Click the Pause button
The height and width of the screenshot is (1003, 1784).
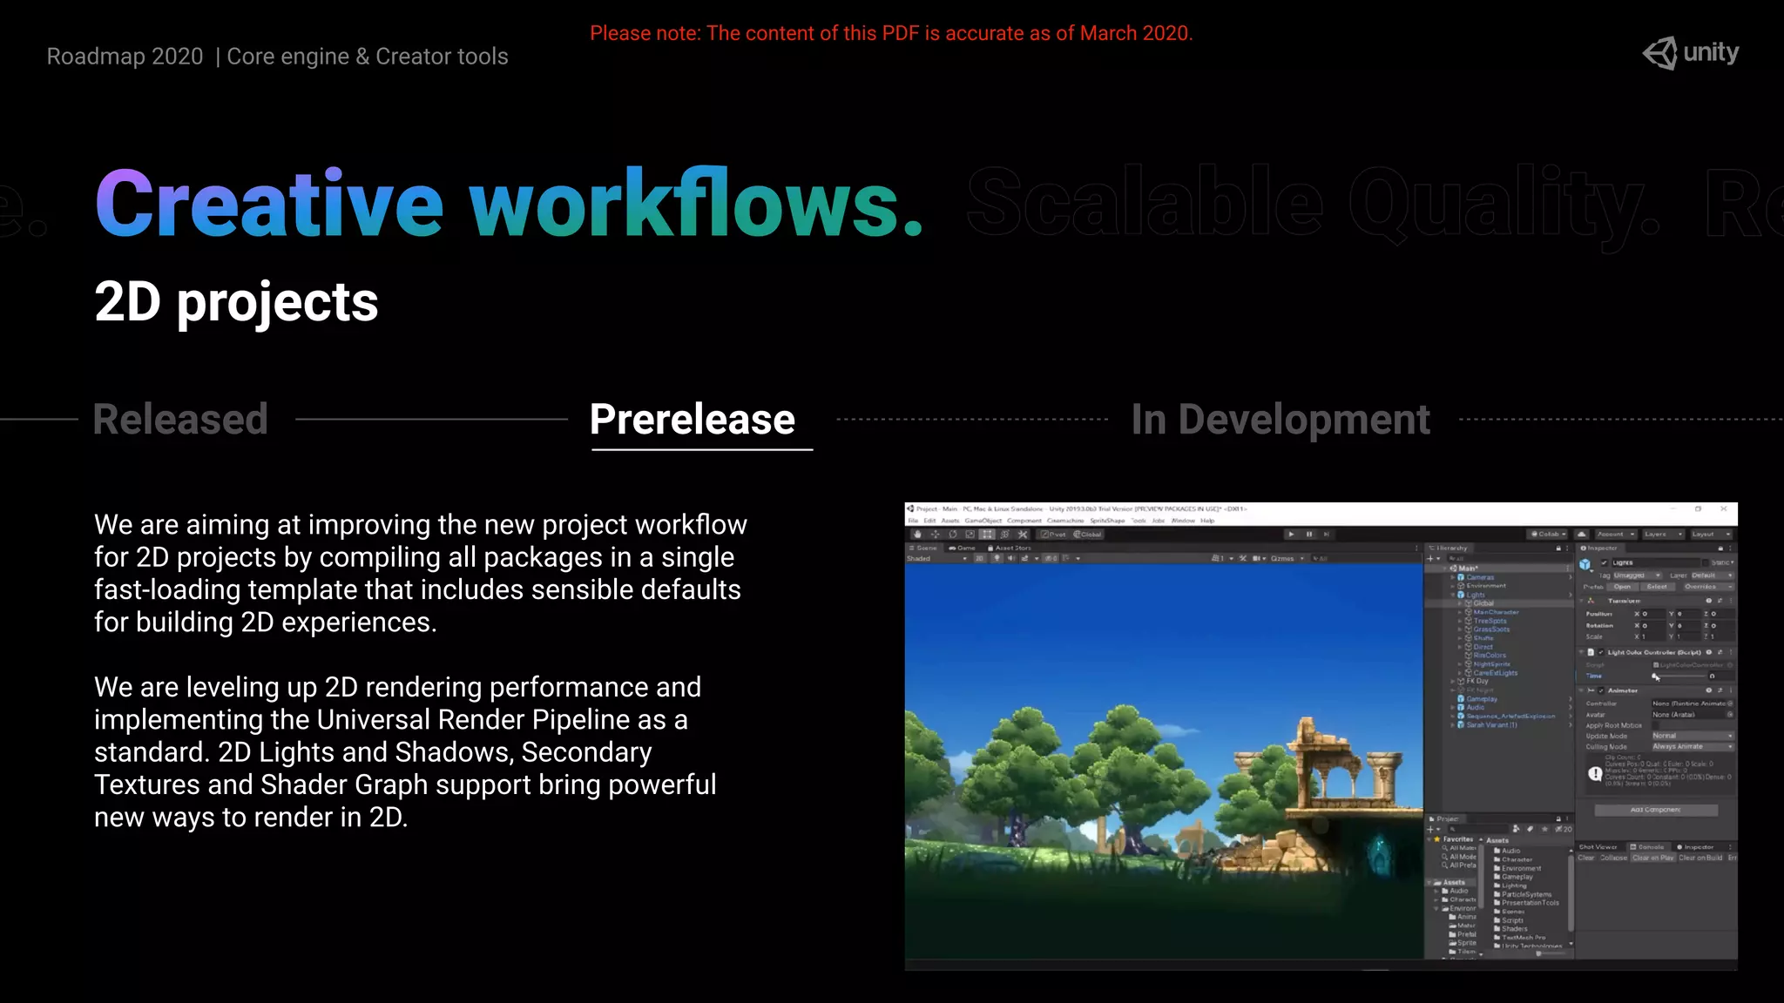1308,535
